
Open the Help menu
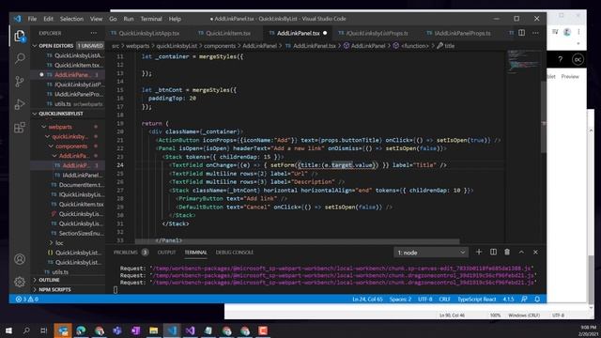coord(175,19)
